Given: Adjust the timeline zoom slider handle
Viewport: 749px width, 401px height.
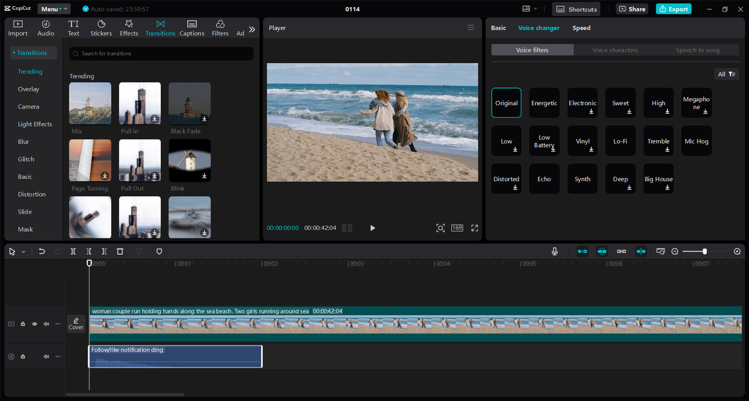Looking at the screenshot, I should 705,251.
